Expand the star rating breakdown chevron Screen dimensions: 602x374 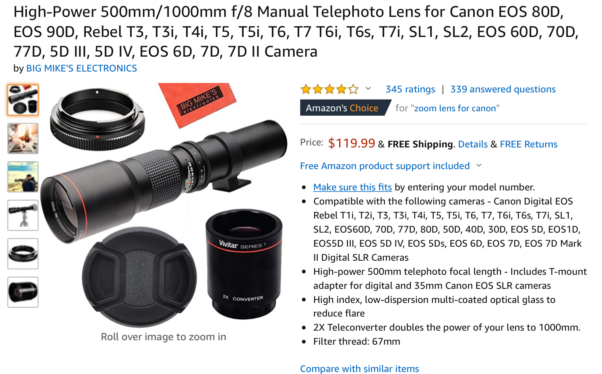tap(368, 89)
